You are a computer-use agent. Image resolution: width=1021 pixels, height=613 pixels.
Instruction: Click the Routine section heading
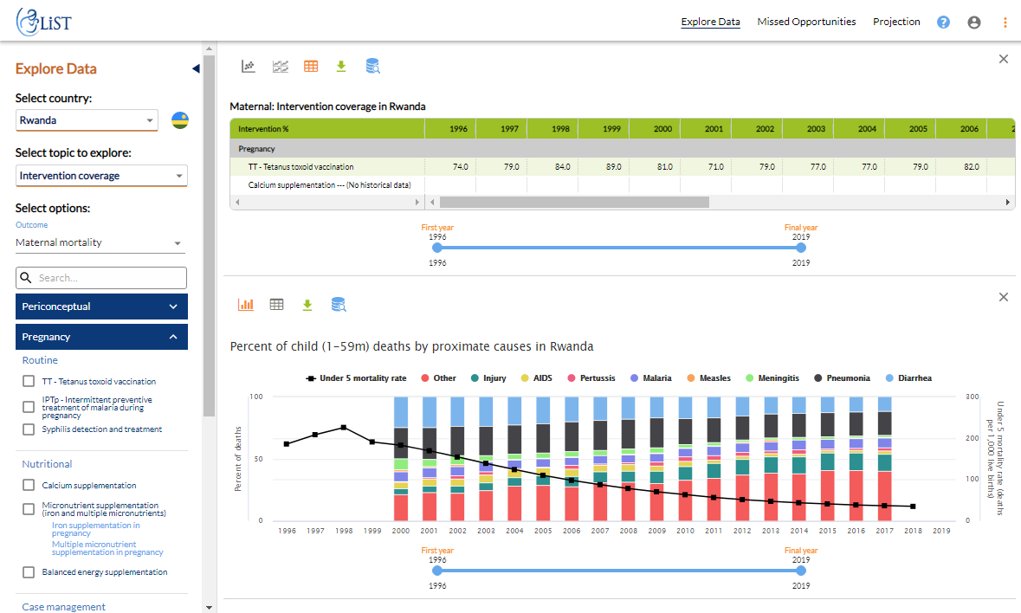click(40, 360)
